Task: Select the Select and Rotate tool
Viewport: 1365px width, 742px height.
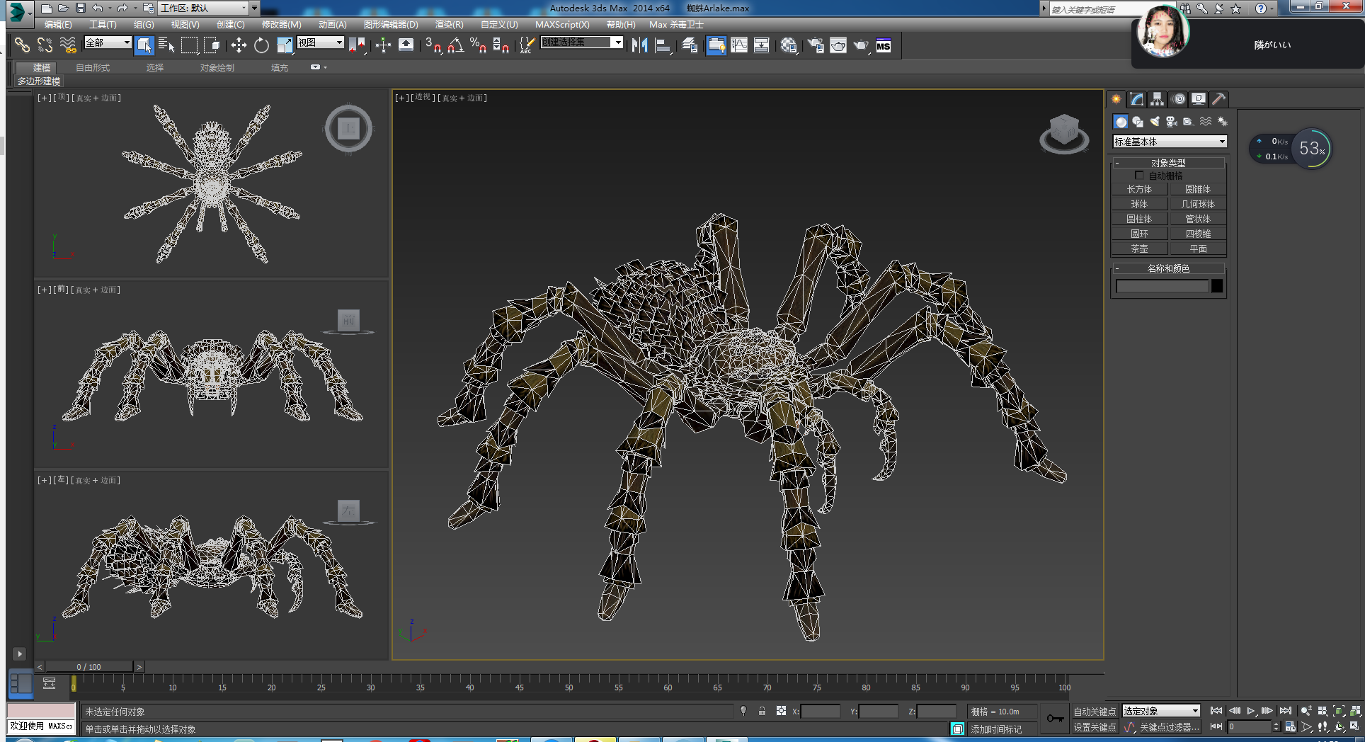Action: click(x=261, y=45)
